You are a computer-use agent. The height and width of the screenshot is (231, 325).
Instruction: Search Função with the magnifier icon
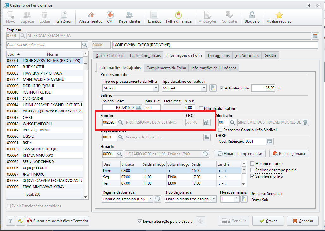(120, 122)
